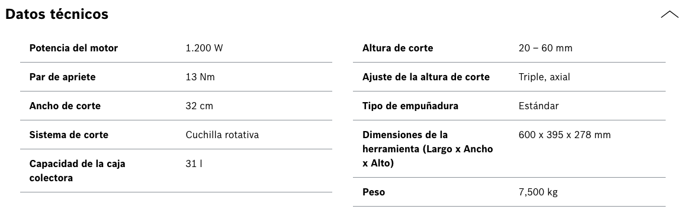Viewport: 700px width, 219px height.
Task: Select the Ancho de corte label
Action: pos(65,106)
